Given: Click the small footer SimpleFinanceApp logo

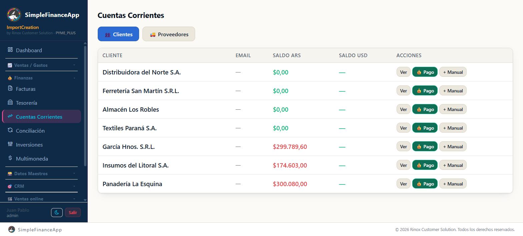Looking at the screenshot, I should 12,229.
